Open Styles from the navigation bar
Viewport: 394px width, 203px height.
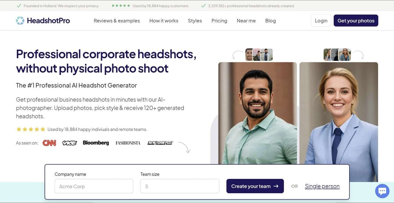pos(195,20)
